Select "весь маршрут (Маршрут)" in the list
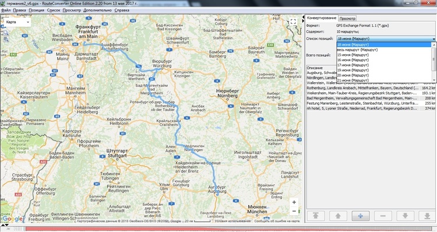This screenshot has width=437, height=232. 357,50
